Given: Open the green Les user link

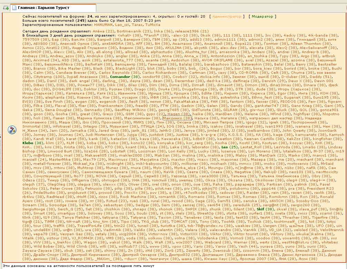Looking at the screenshot, I should click(224, 147).
